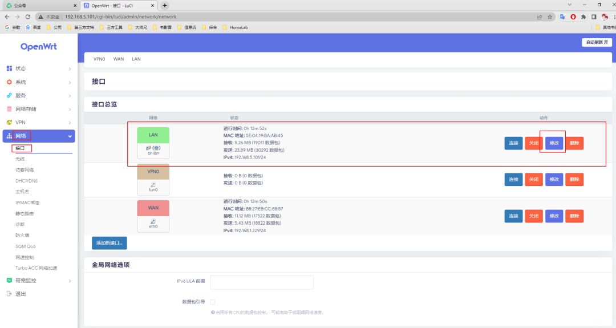
Task: Click the LAN interface badge br-lan
Action: [x=153, y=143]
